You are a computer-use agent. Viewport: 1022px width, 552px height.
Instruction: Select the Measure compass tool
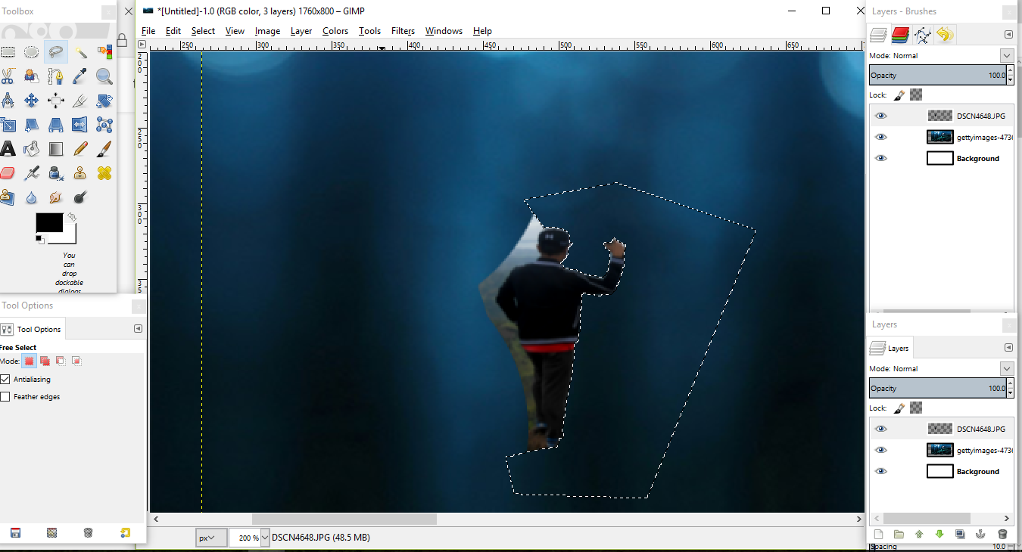(x=8, y=101)
